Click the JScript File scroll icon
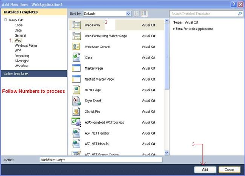245x176 pixels. [76, 111]
